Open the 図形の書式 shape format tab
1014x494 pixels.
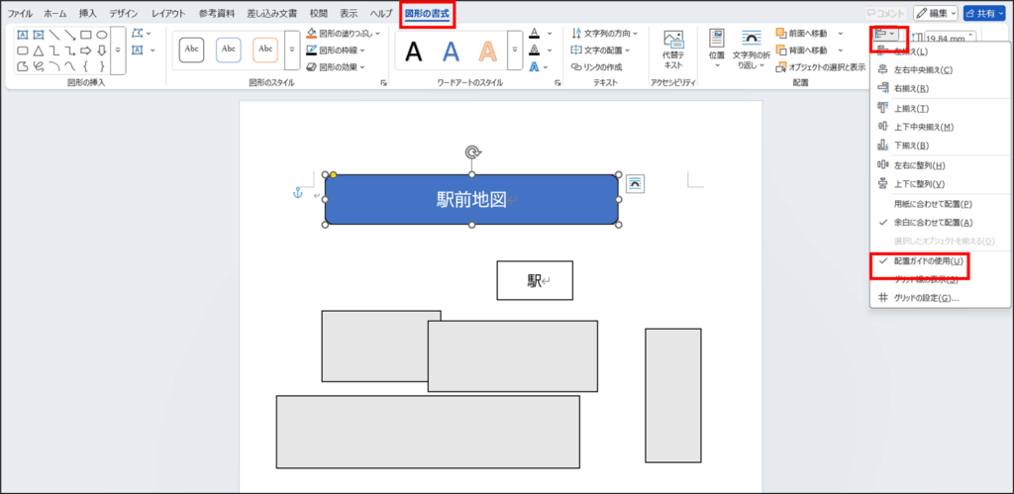point(427,13)
